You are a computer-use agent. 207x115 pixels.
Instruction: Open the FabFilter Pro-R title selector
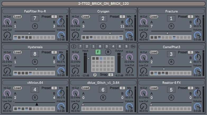click(35, 11)
